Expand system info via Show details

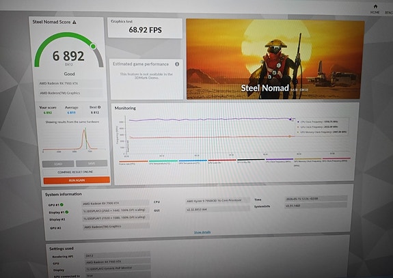(x=202, y=232)
